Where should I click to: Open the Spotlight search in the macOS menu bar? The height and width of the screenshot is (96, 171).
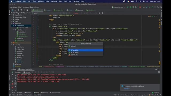coord(140,1)
